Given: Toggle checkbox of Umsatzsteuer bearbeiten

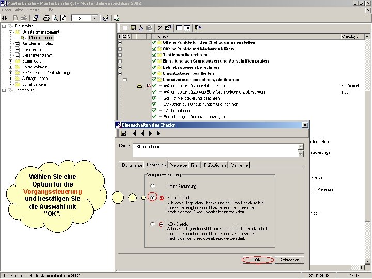Looking at the screenshot, I should point(154,73).
